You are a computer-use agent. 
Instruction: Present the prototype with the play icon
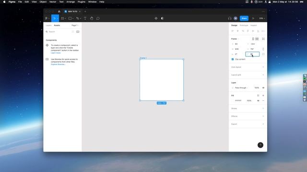click(253, 18)
